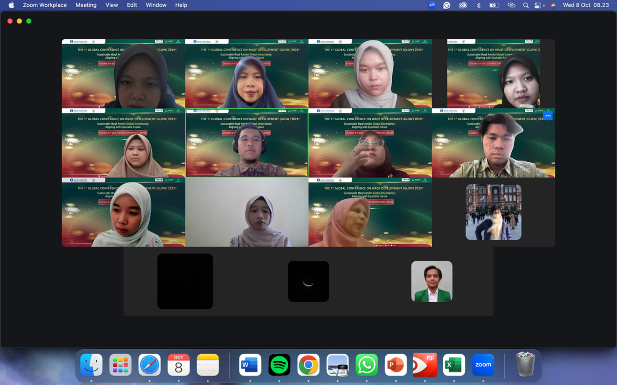The width and height of the screenshot is (617, 385).
Task: Open the Meeting menu
Action: pyautogui.click(x=86, y=5)
